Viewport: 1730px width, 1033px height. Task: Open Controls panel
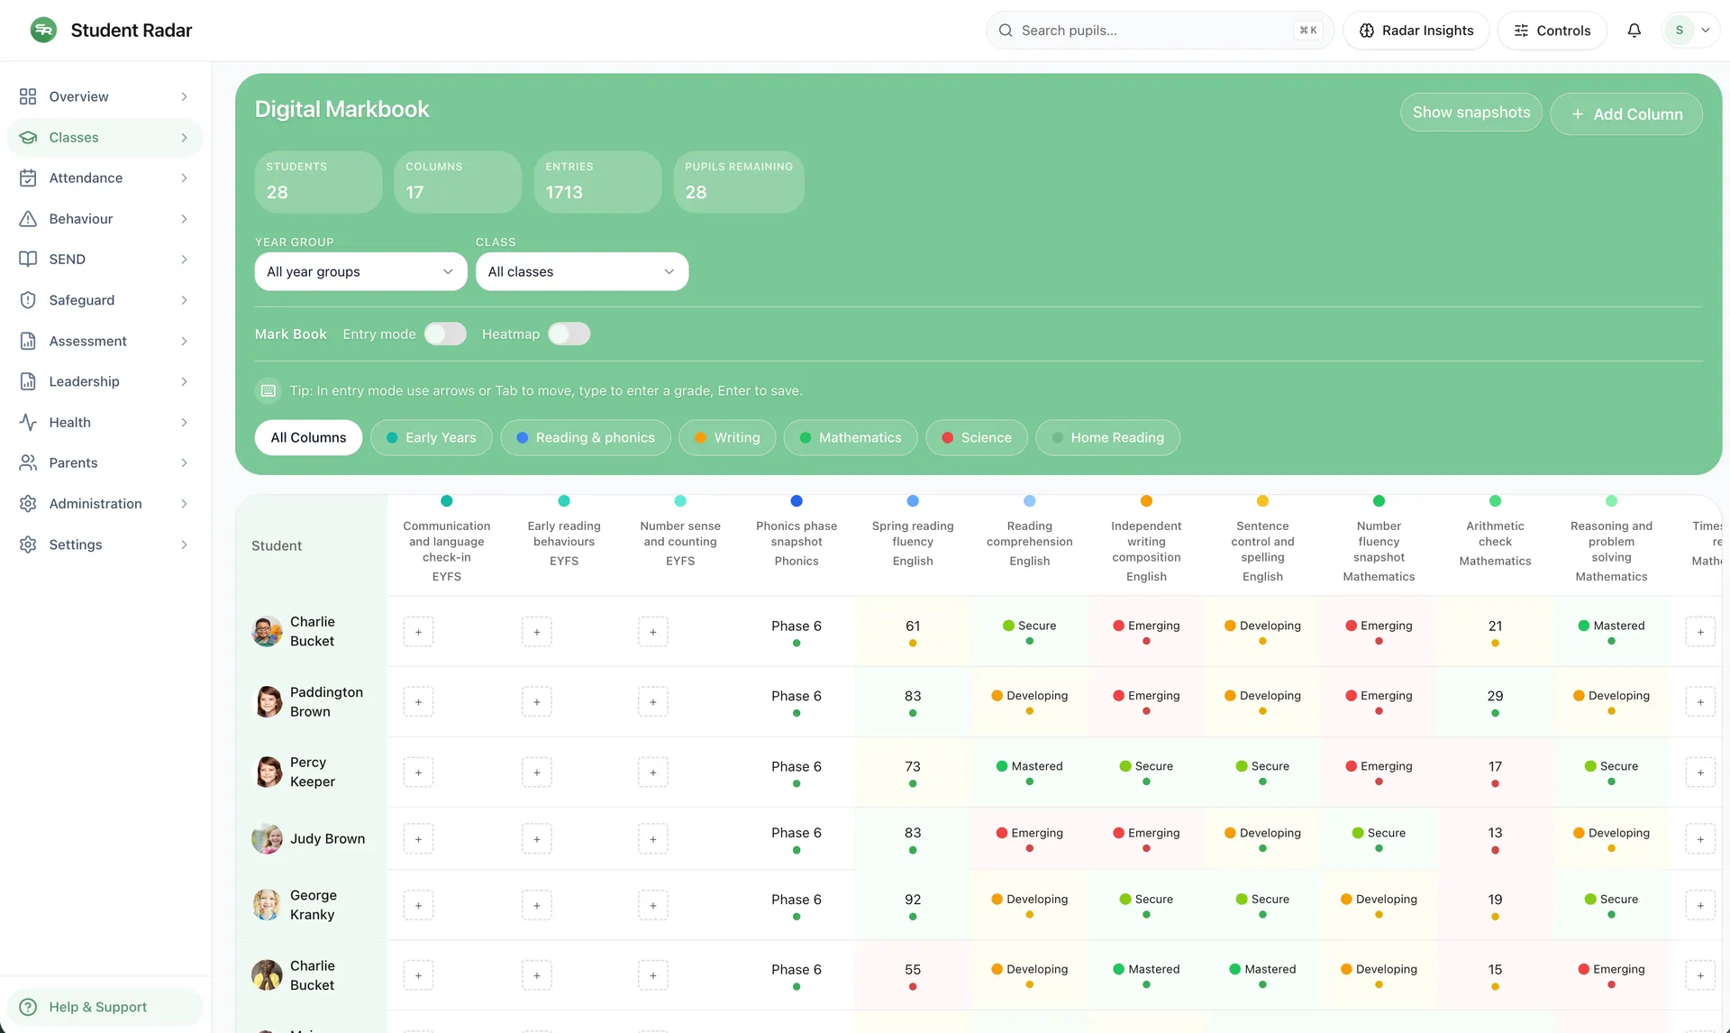[x=1552, y=31]
